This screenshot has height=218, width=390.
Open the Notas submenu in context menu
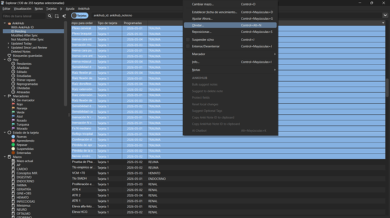pos(230,70)
